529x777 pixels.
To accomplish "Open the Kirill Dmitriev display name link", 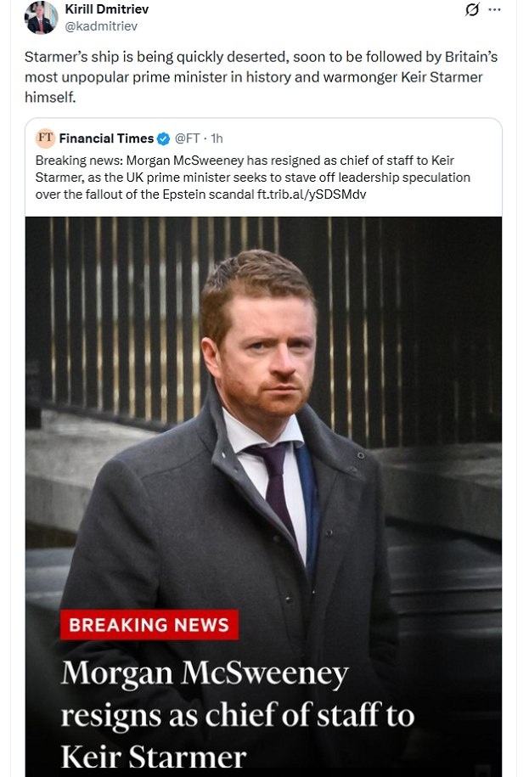I will click(x=106, y=9).
